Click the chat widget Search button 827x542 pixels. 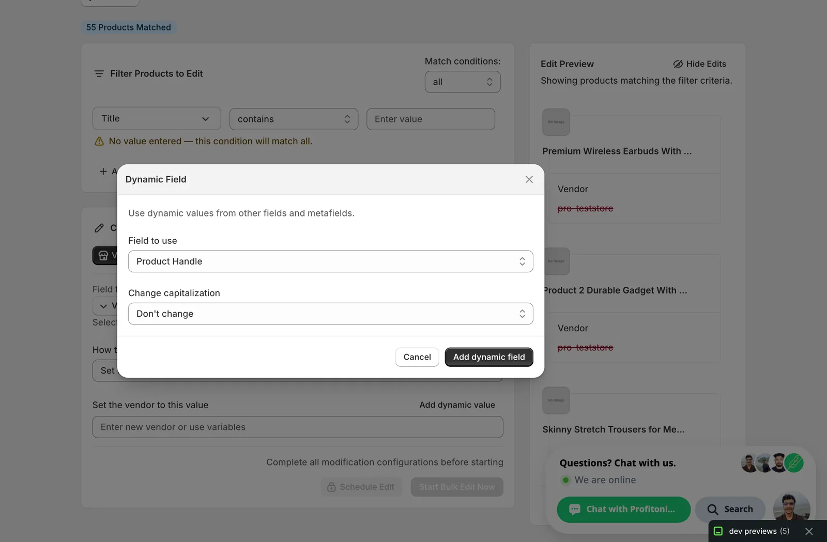pos(730,509)
